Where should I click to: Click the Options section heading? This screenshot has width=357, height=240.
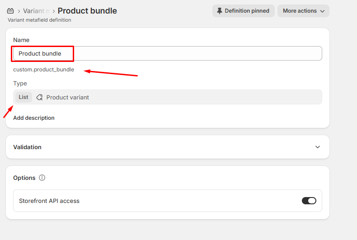coord(24,178)
